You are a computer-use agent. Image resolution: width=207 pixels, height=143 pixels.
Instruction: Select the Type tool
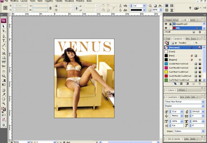coord(4,40)
